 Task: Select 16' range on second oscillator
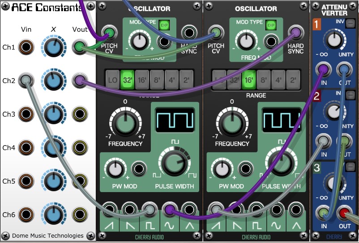pyautogui.click(x=249, y=80)
